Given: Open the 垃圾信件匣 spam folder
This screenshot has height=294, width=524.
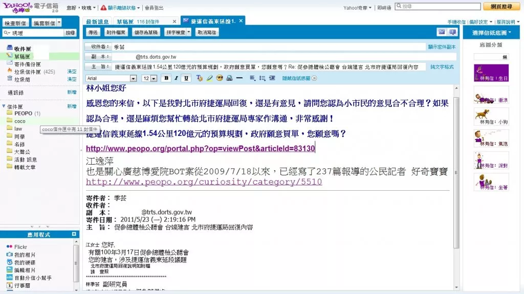Looking at the screenshot, I should coord(28,72).
